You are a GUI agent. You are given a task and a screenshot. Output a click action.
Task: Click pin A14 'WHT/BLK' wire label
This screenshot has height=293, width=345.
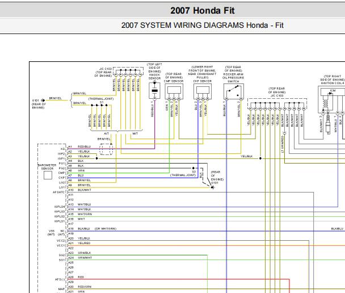point(85,210)
